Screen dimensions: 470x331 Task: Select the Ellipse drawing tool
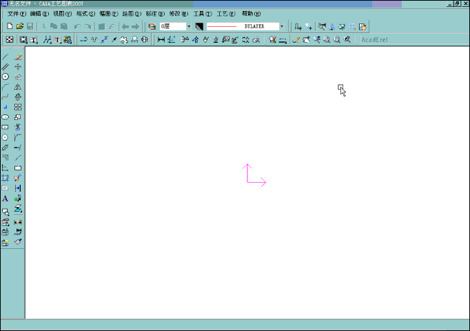pyautogui.click(x=6, y=117)
